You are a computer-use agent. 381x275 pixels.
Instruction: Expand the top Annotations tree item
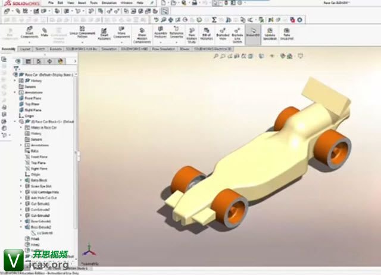[15, 92]
